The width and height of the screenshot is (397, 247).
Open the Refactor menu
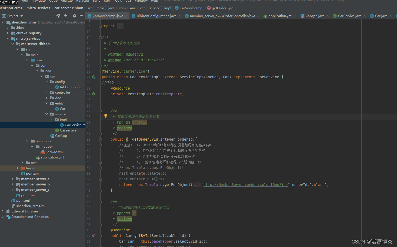click(82, 1)
